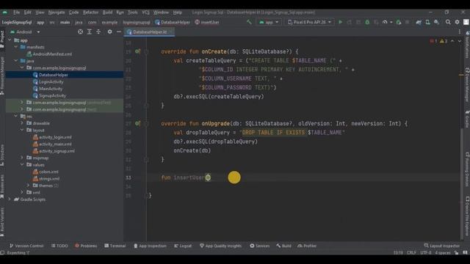This screenshot has height=264, width=470.
Task: Open the Terminal tool window
Action: tap(115, 246)
